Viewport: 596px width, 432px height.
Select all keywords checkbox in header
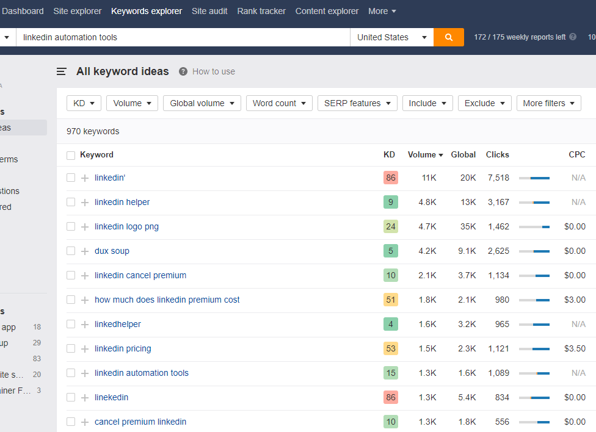71,155
